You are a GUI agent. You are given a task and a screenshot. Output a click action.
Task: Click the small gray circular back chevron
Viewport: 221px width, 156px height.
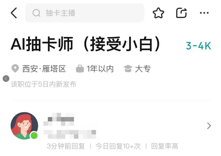[6, 79]
